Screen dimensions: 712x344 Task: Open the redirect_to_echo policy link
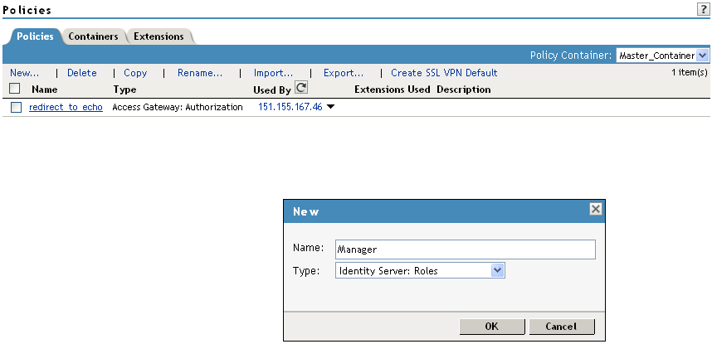pos(66,108)
